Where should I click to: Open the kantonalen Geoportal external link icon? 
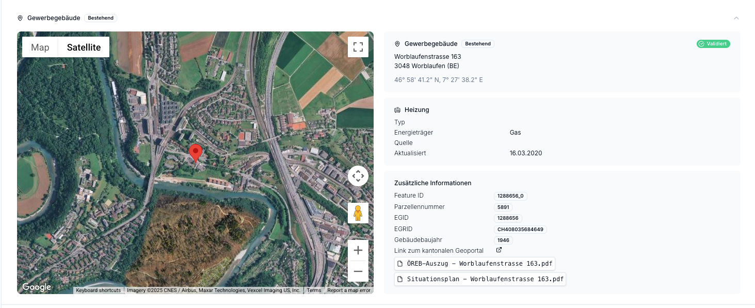(x=499, y=250)
